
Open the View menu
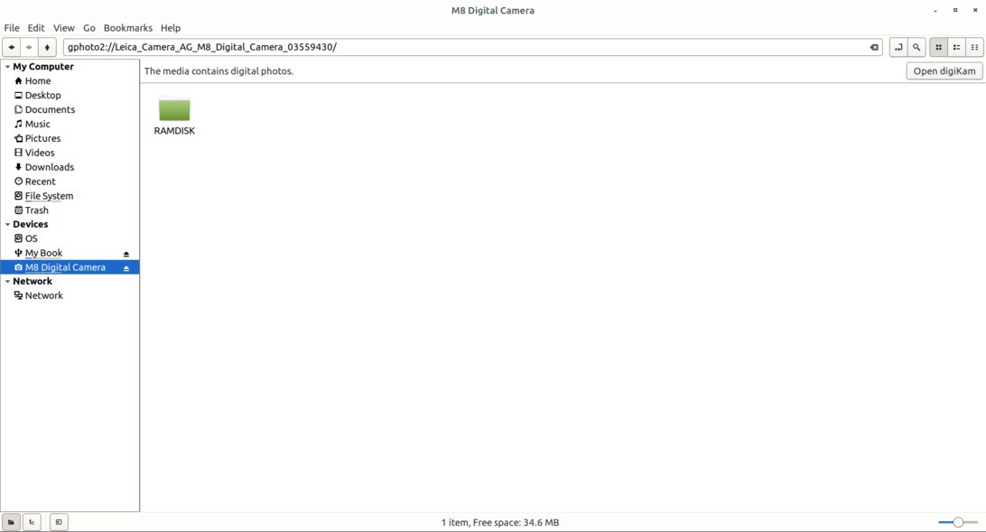[x=63, y=28]
